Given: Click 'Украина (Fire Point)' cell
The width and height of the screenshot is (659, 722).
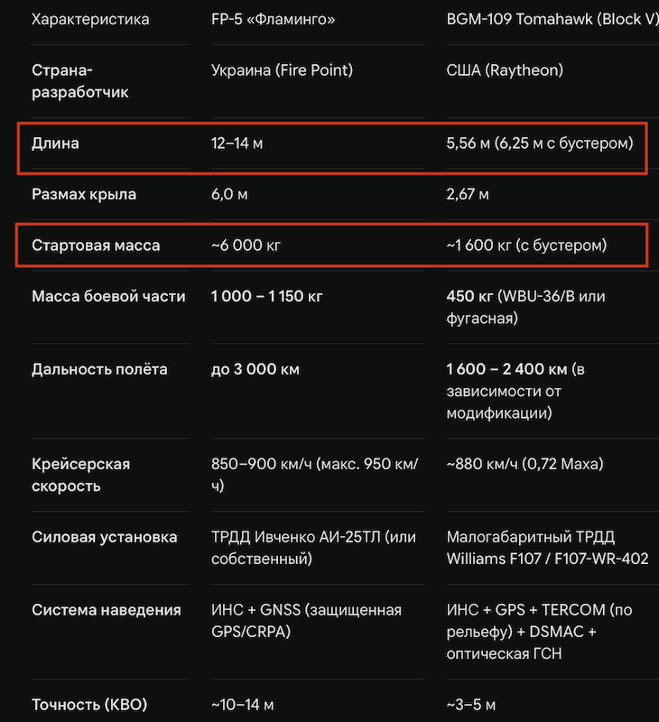Looking at the screenshot, I should (282, 70).
